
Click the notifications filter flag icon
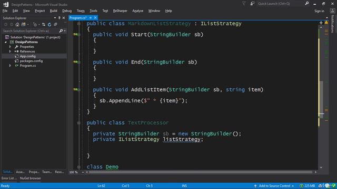(x=244, y=4)
